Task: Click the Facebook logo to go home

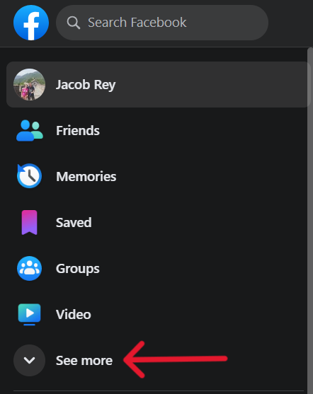Action: pyautogui.click(x=31, y=23)
